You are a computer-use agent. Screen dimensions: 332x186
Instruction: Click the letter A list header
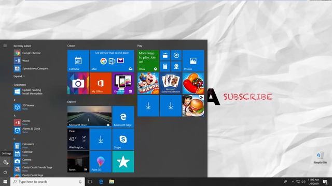point(15,116)
